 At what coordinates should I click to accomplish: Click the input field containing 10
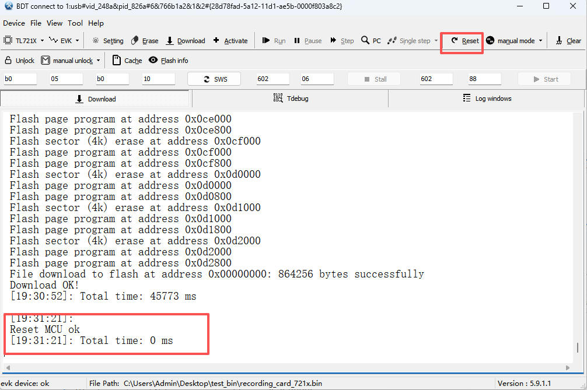coord(158,79)
